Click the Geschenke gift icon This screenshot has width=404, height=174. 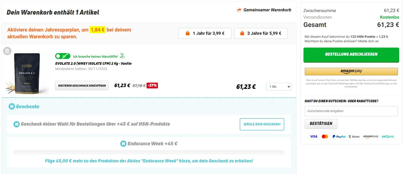click(12, 107)
